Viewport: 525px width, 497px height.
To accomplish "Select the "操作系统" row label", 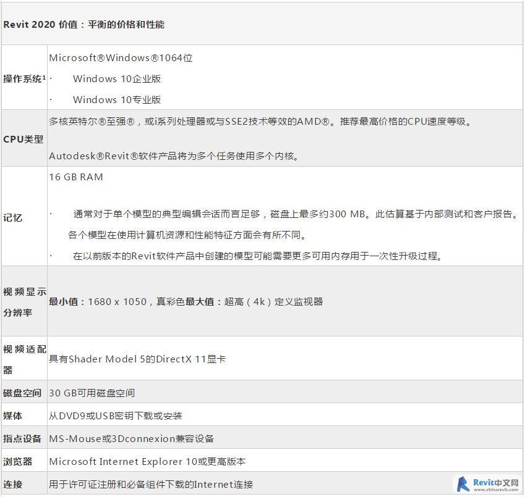I will (x=24, y=79).
